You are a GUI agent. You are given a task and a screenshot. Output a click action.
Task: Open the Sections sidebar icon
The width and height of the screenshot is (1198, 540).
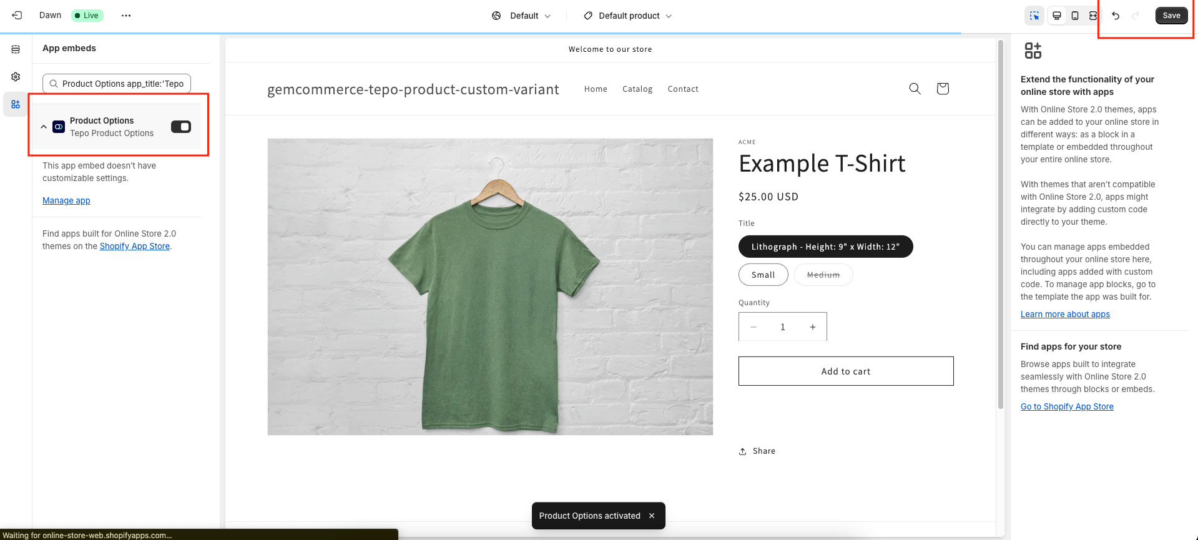(x=16, y=49)
